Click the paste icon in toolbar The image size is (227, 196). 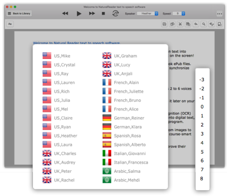click(x=188, y=24)
